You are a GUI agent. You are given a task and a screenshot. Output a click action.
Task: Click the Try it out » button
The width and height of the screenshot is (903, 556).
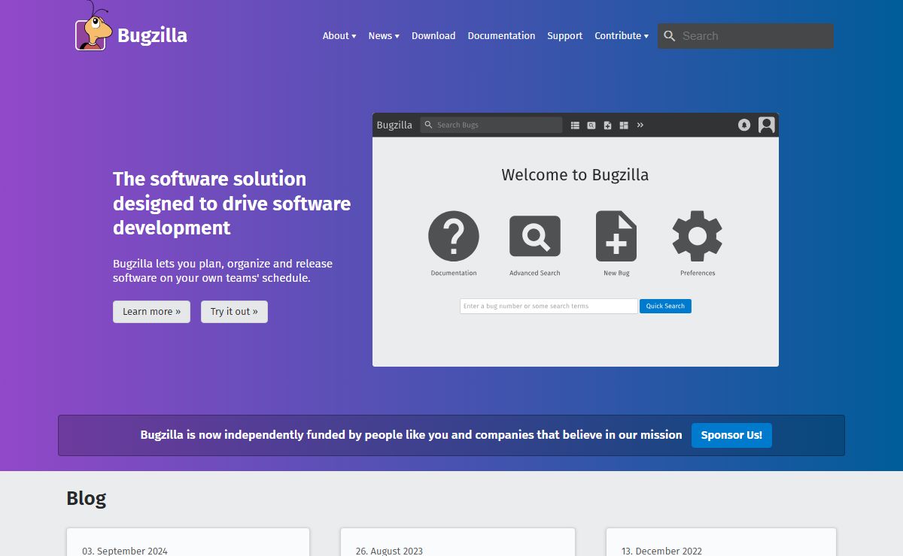coord(234,312)
